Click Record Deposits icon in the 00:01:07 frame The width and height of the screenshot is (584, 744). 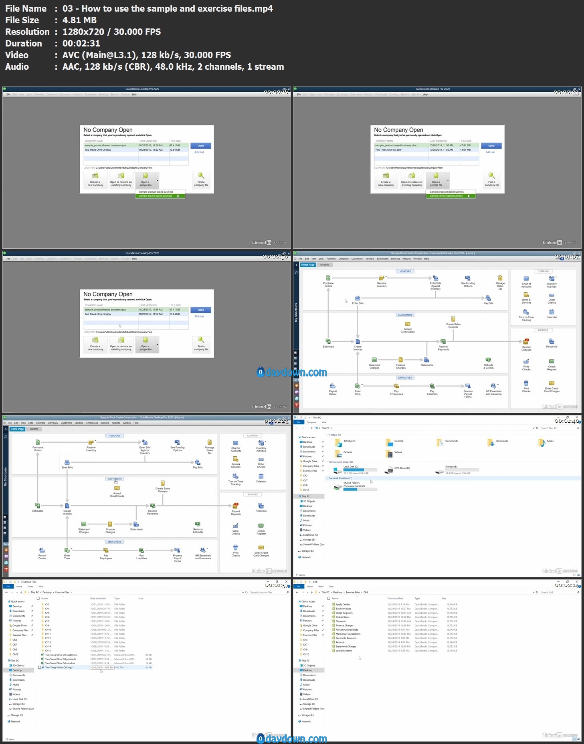(526, 341)
